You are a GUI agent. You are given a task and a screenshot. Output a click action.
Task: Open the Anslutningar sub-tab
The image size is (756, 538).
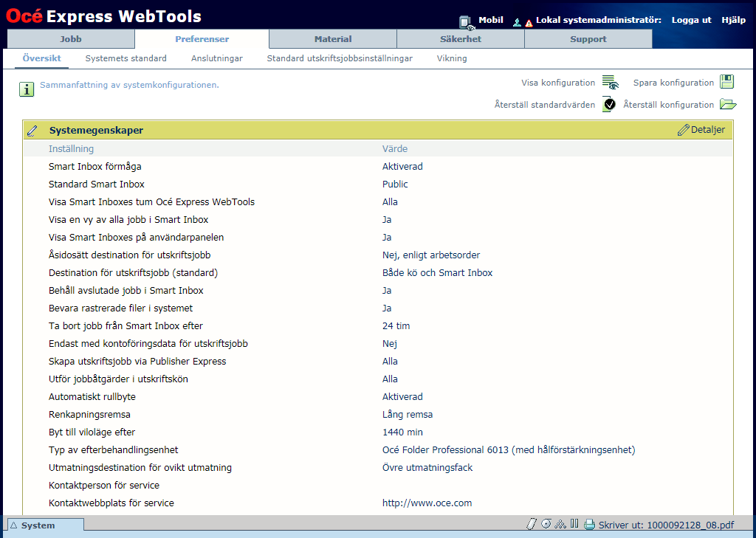[x=217, y=58]
